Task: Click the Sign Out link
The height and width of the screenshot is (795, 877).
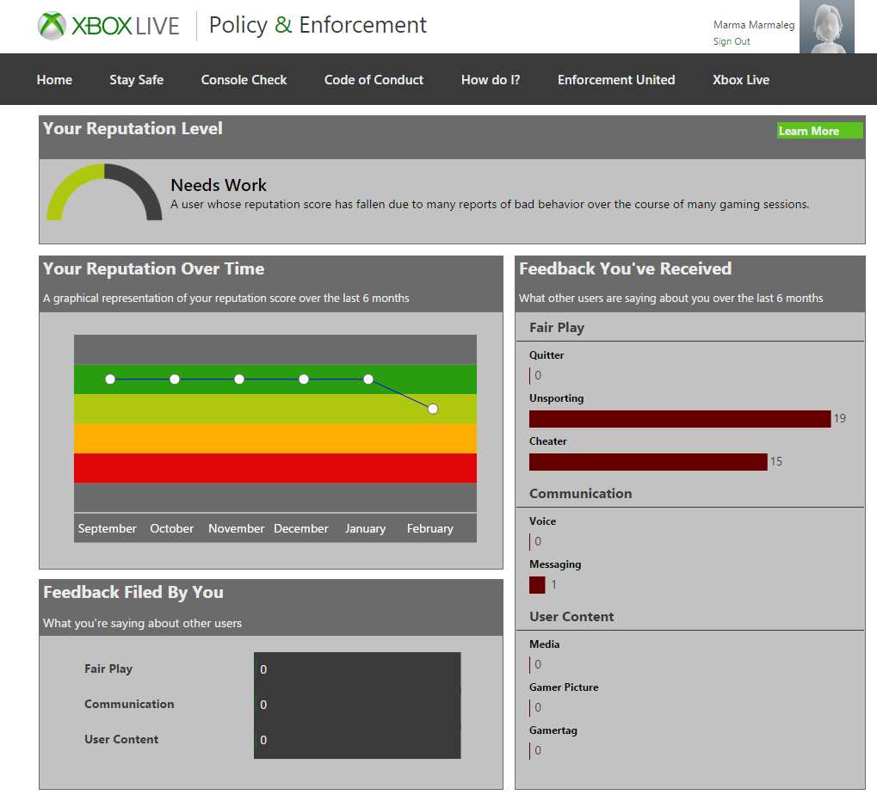Action: point(731,41)
